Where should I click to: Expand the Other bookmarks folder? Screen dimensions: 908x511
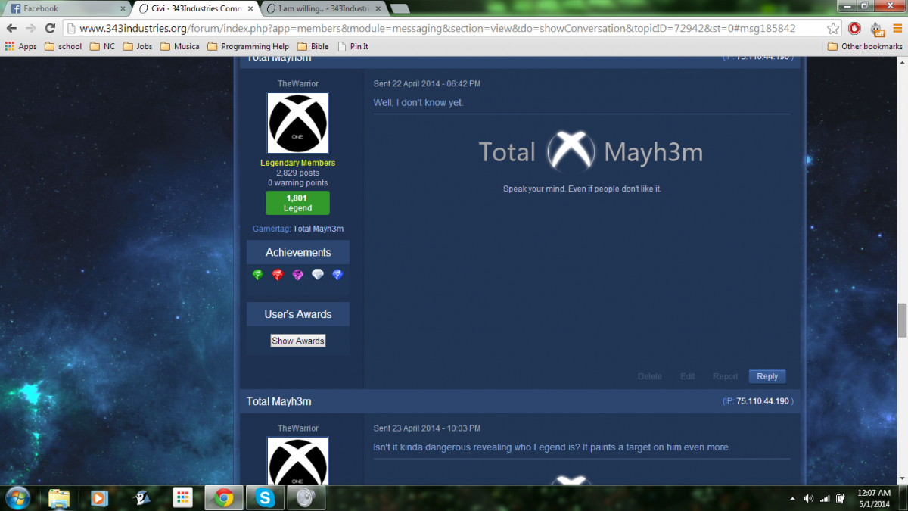point(865,46)
